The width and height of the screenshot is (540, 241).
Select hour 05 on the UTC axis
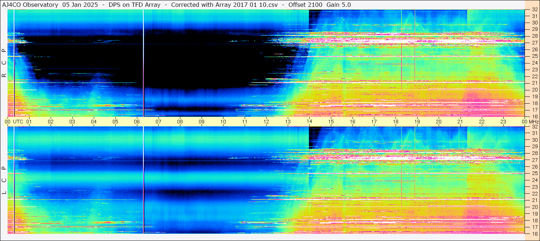click(x=115, y=122)
